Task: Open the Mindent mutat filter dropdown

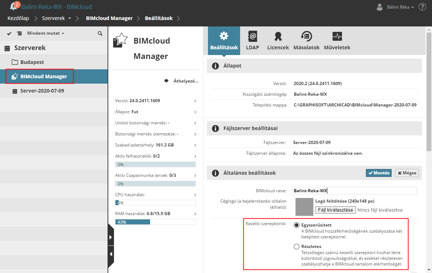Action: pyautogui.click(x=45, y=33)
